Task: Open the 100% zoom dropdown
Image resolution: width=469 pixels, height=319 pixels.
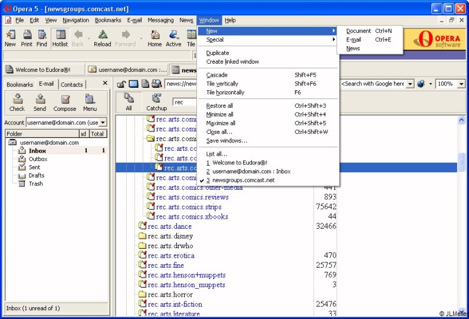Action: pyautogui.click(x=461, y=84)
